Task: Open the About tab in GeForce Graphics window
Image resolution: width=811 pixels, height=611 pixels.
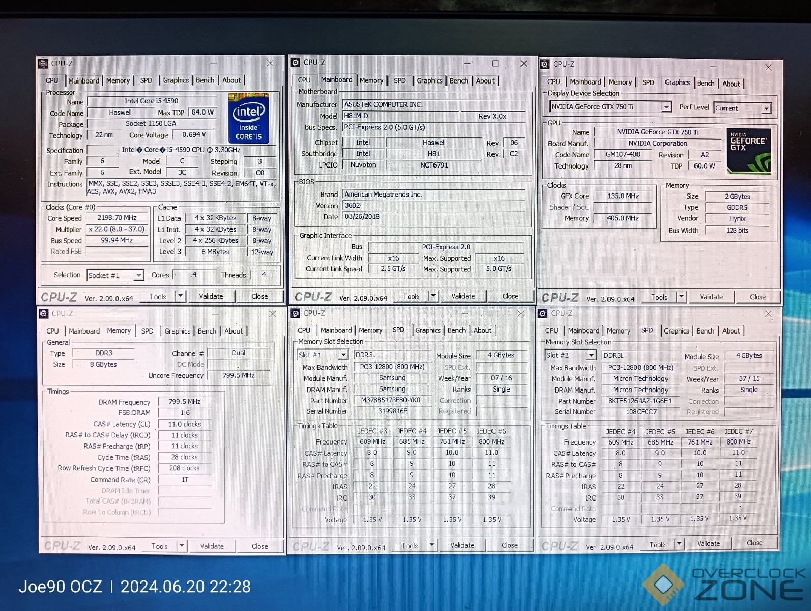Action: [731, 84]
